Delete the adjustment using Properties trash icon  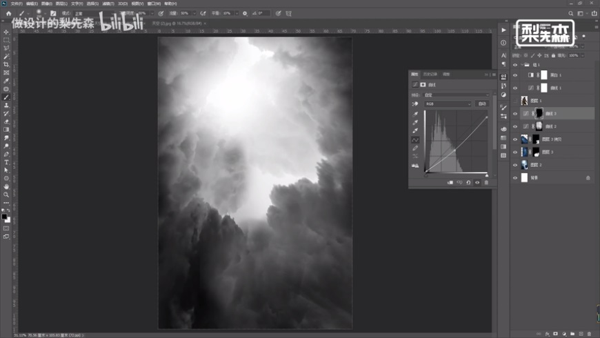coord(486,182)
